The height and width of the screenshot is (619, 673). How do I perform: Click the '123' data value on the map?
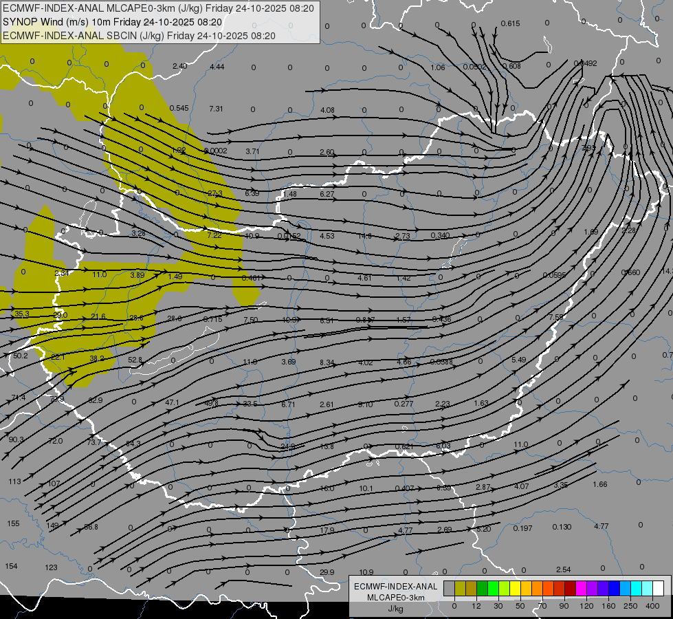pyautogui.click(x=51, y=567)
